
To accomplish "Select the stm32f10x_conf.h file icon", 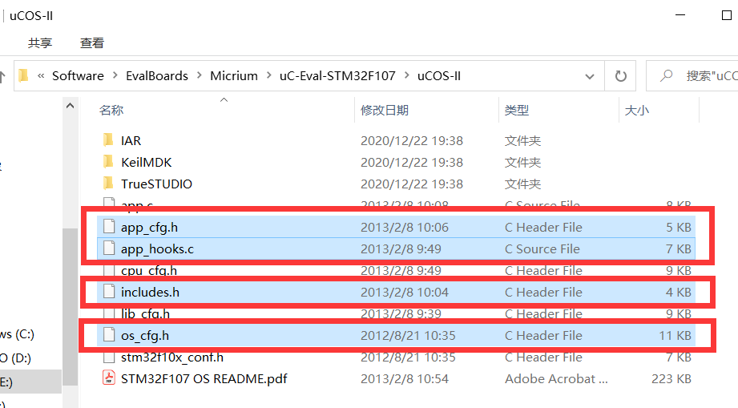I will click(109, 358).
